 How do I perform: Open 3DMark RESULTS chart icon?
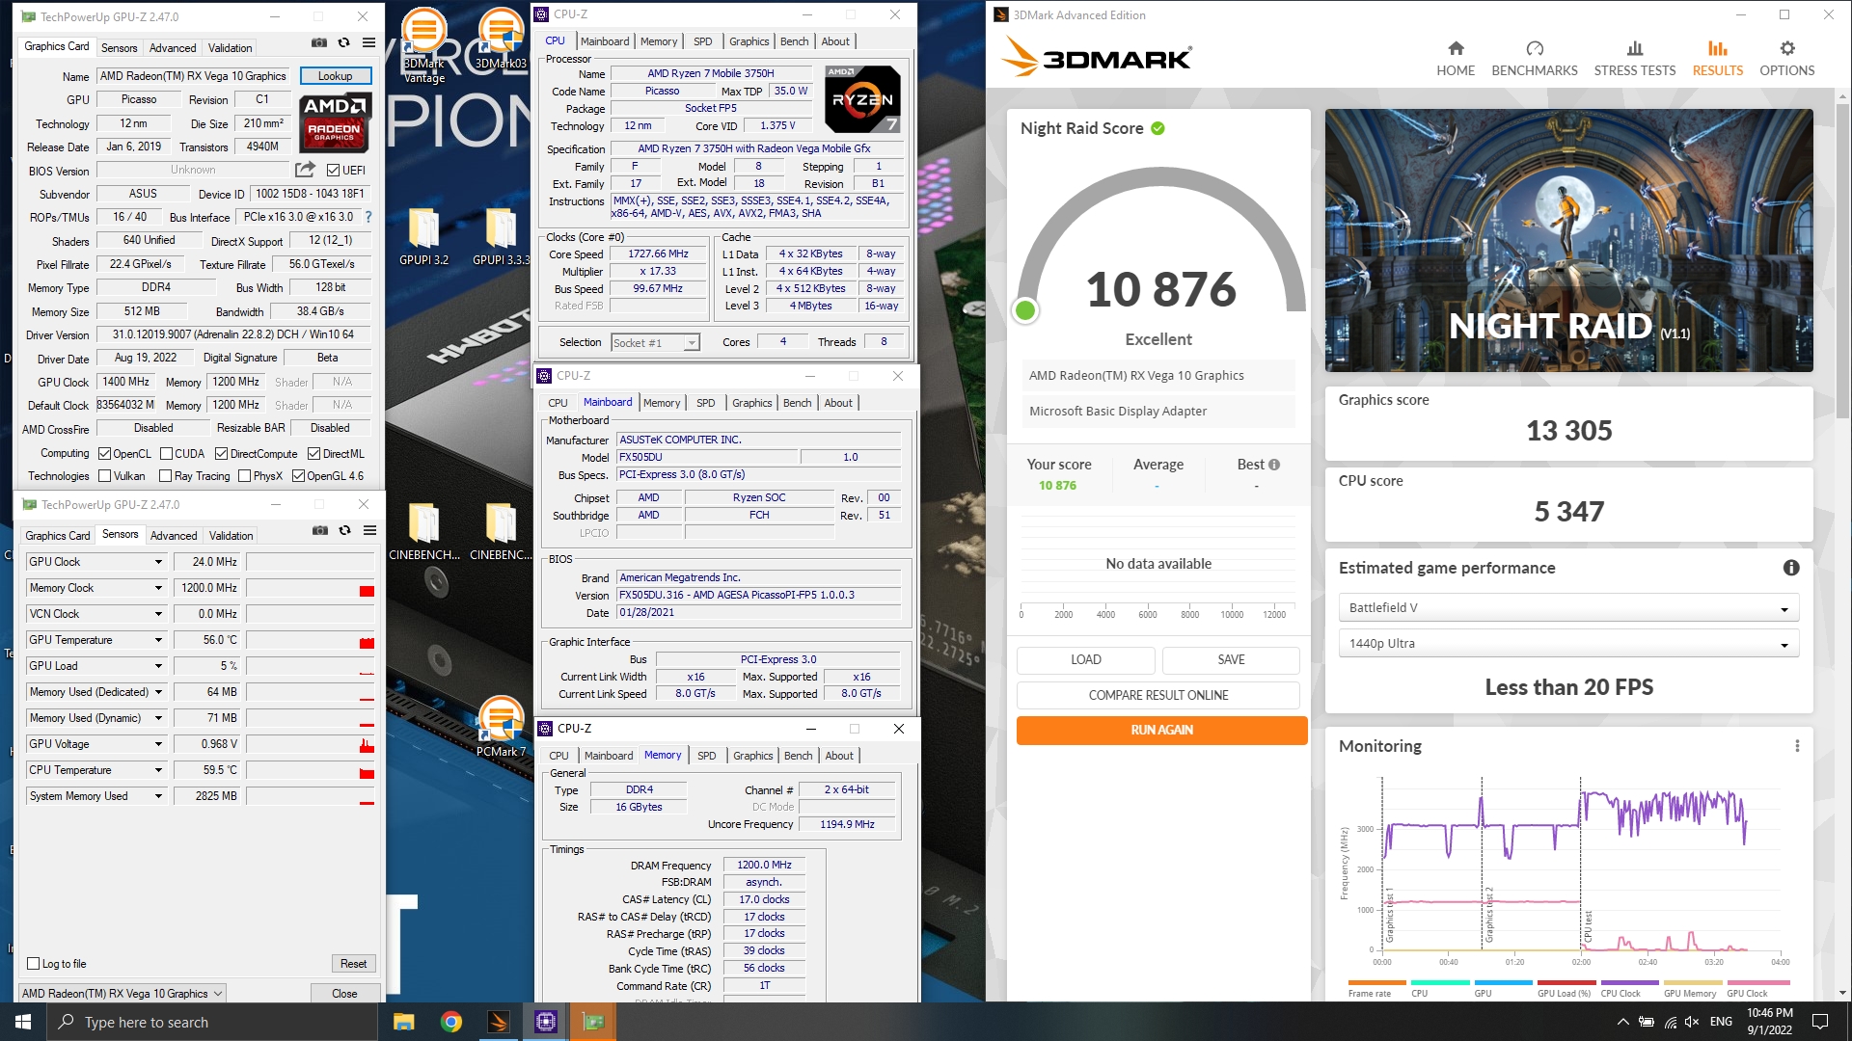click(x=1718, y=48)
